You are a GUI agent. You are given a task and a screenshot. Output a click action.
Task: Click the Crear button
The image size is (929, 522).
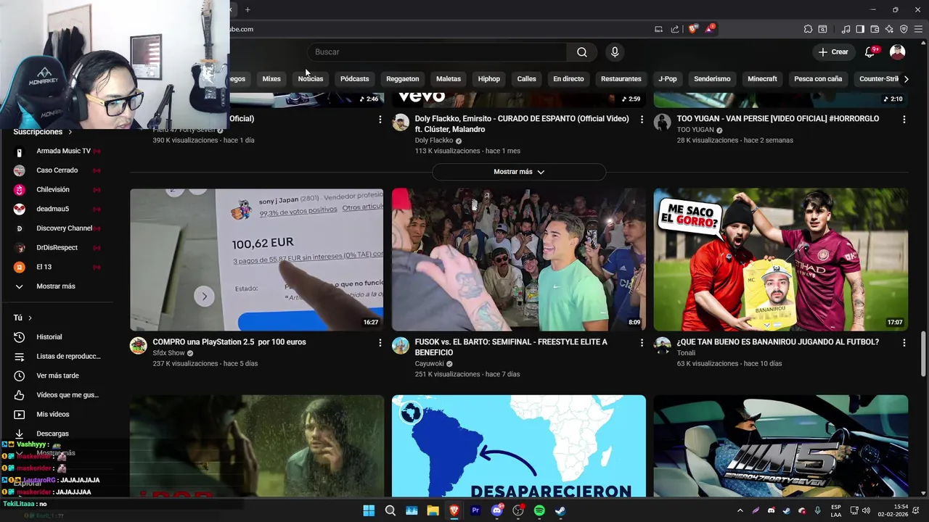833,52
